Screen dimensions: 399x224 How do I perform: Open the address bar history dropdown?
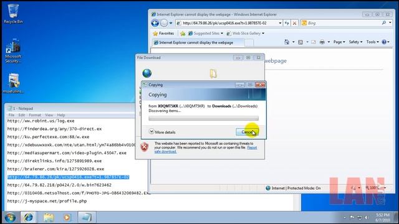coord(280,23)
